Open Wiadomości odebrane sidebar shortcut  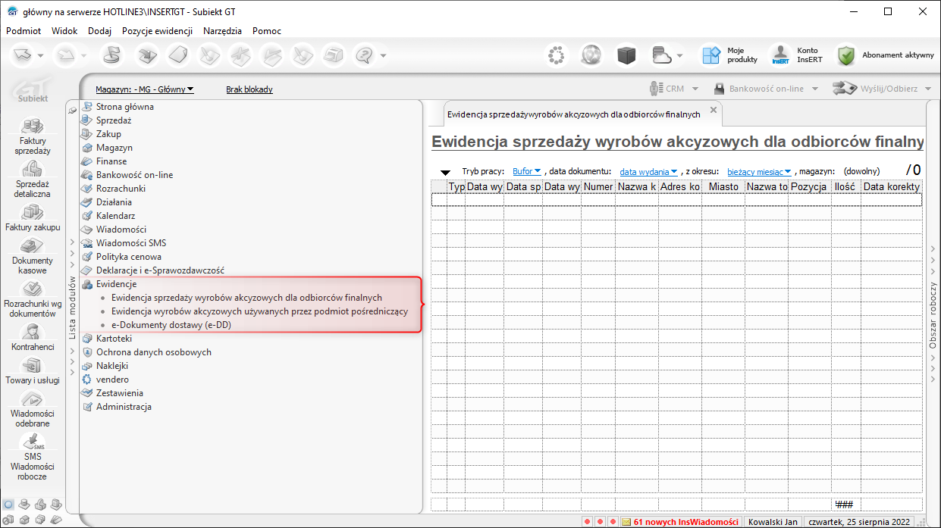33,409
